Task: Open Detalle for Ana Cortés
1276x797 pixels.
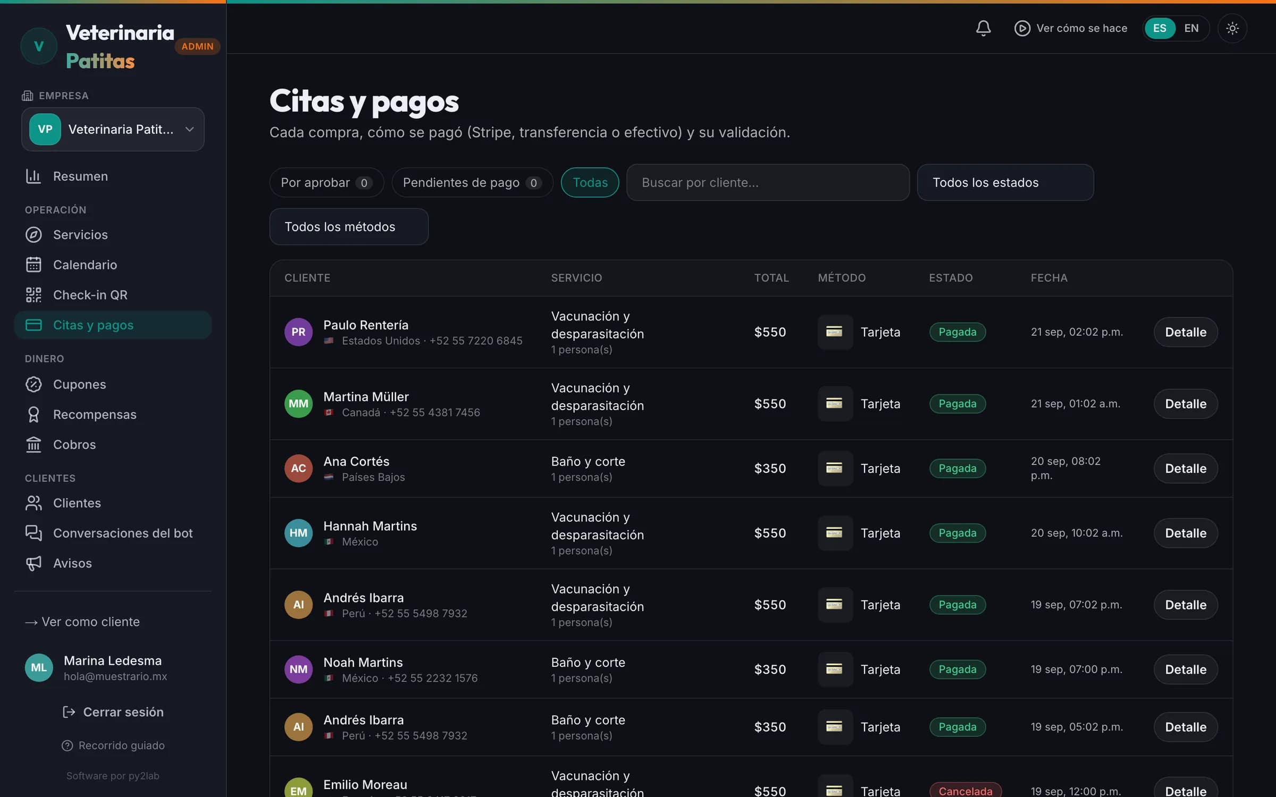Action: coord(1185,468)
